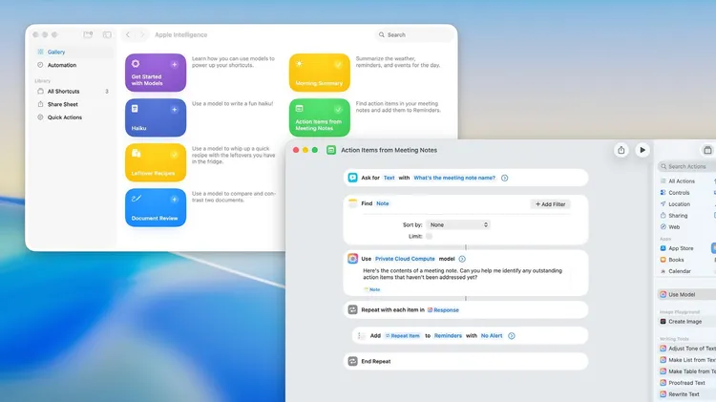Toggle Morning Summary added checkmark
The width and height of the screenshot is (716, 402).
pos(338,64)
